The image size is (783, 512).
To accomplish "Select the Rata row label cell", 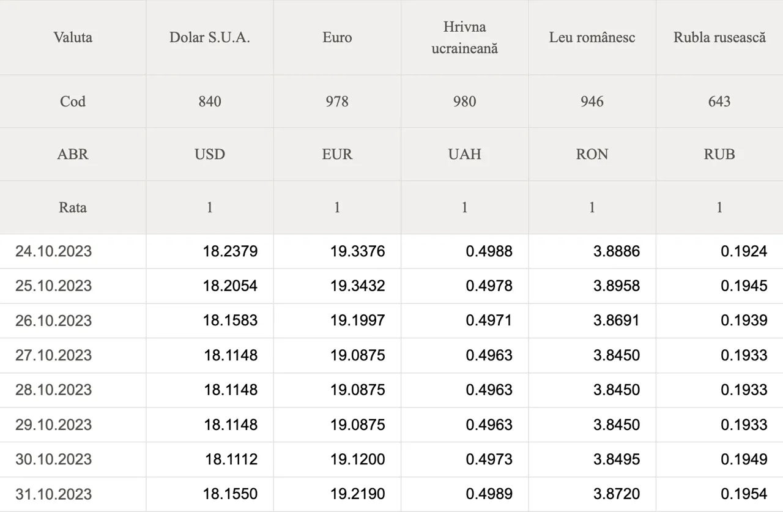I will pyautogui.click(x=73, y=207).
